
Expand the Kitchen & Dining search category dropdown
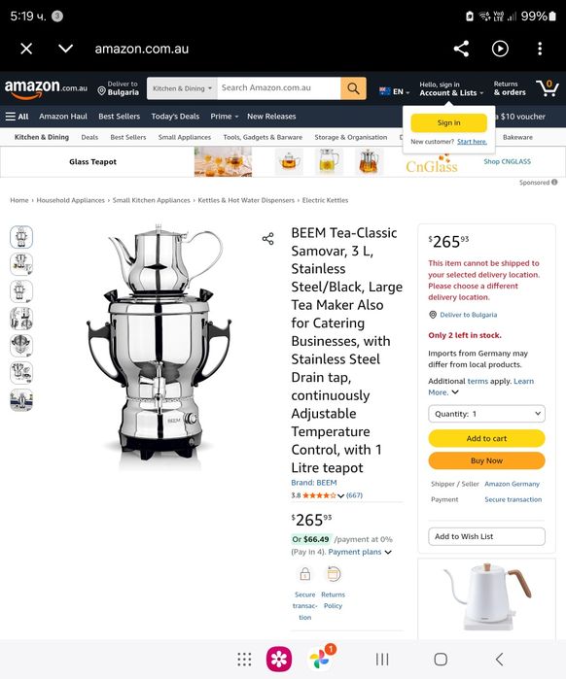182,88
